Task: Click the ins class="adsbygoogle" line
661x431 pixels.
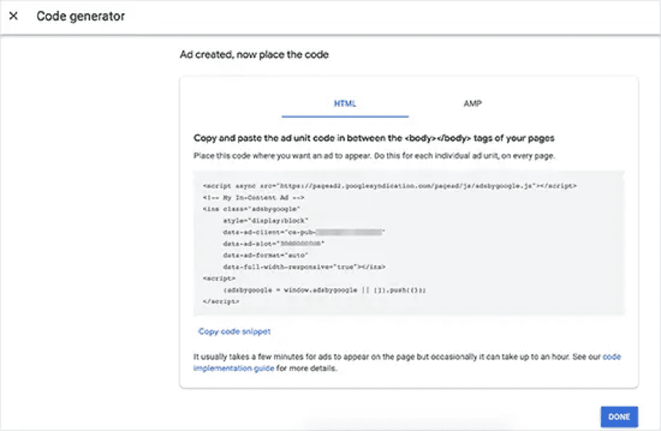Action: pos(251,209)
